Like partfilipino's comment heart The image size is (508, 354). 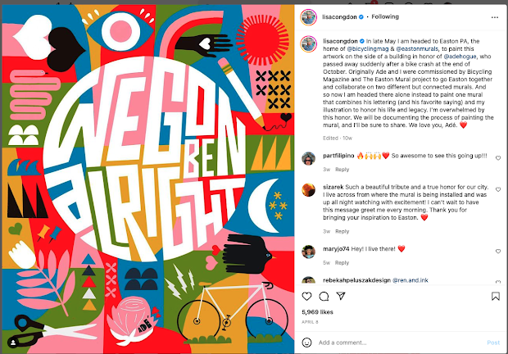coord(498,158)
